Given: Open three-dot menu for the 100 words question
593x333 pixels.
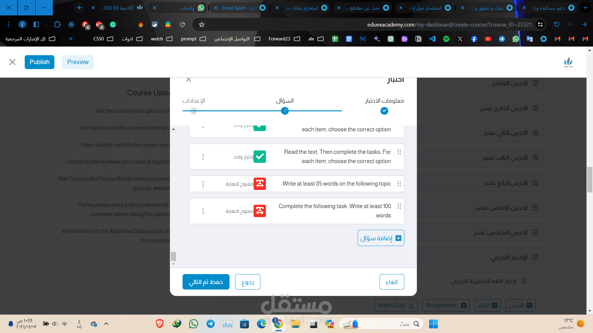Looking at the screenshot, I should [203, 211].
